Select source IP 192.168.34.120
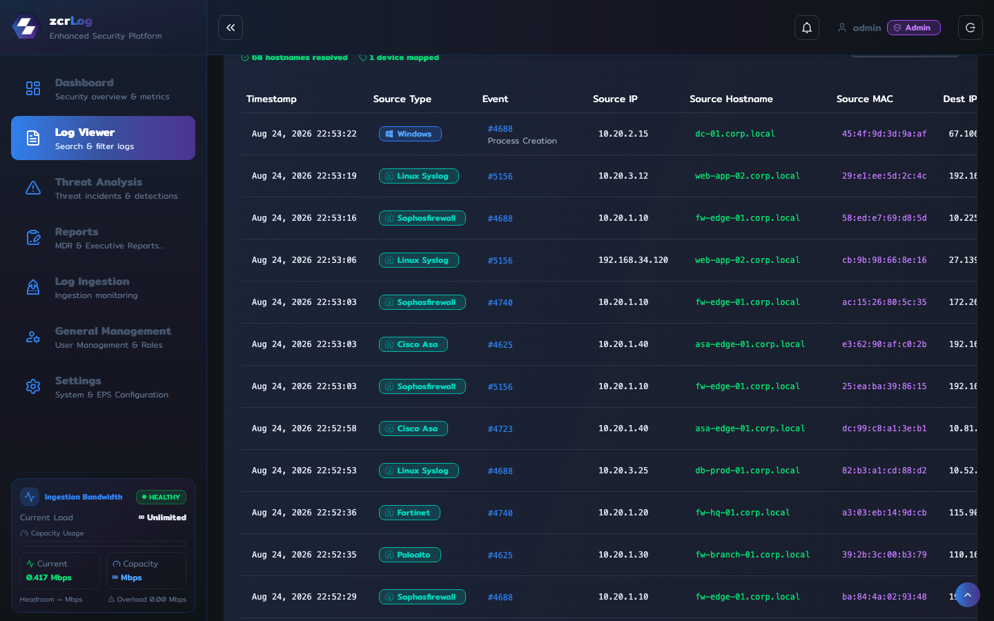The width and height of the screenshot is (994, 621). click(x=633, y=260)
